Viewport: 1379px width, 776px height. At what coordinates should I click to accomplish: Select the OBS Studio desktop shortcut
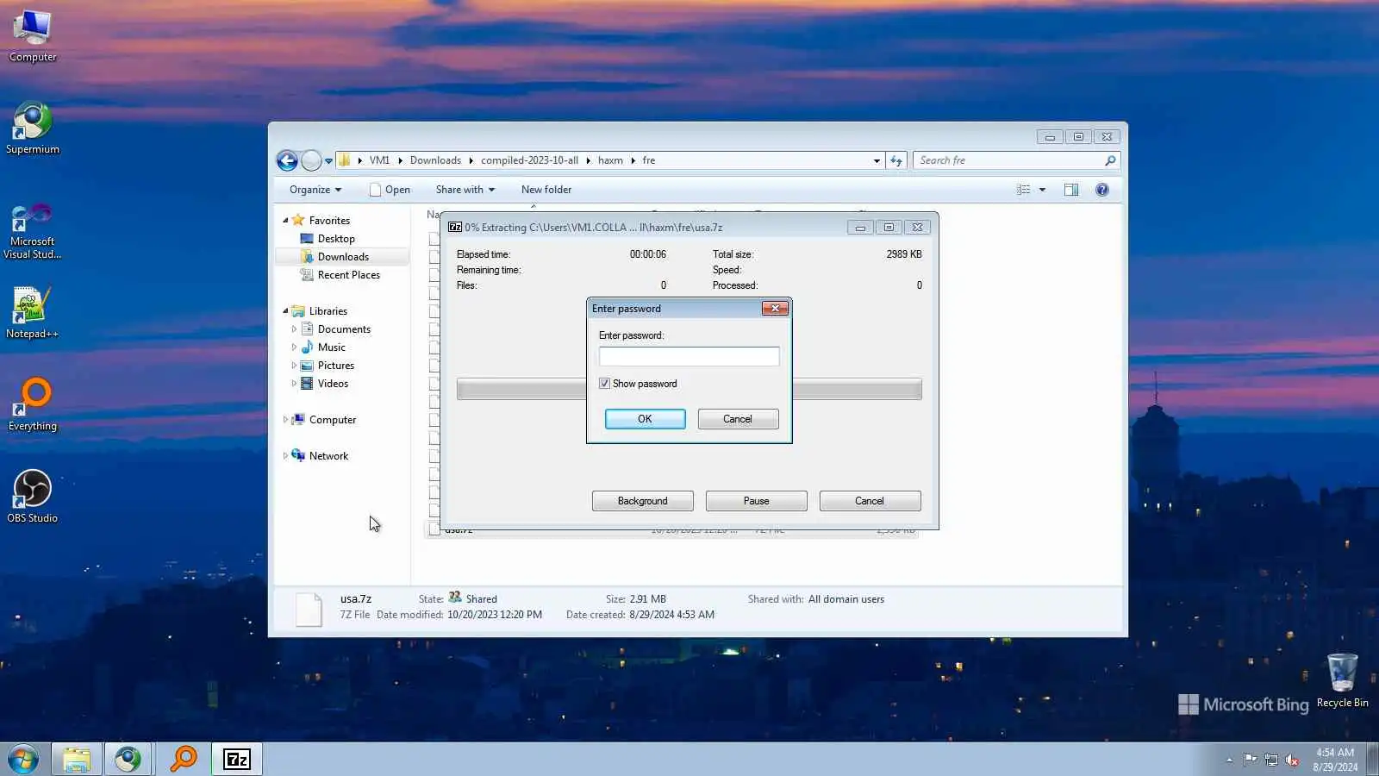[x=33, y=497]
